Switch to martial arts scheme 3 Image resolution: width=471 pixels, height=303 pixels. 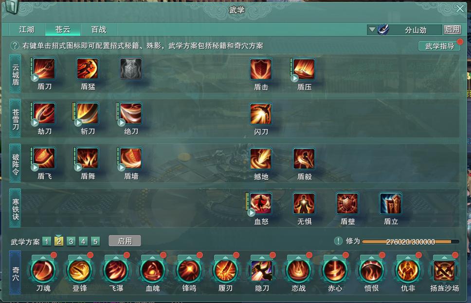pos(71,242)
